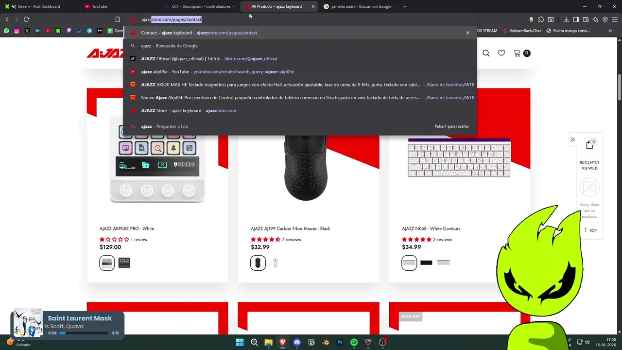Open the 7 reviews link
This screenshot has height=350, width=622.
click(x=291, y=240)
